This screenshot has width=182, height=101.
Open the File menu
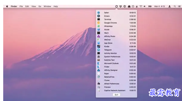point(21,6)
